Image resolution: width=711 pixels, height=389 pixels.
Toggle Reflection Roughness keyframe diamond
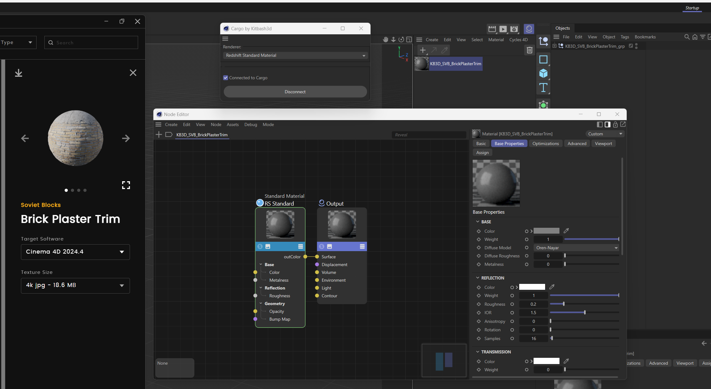tap(479, 304)
